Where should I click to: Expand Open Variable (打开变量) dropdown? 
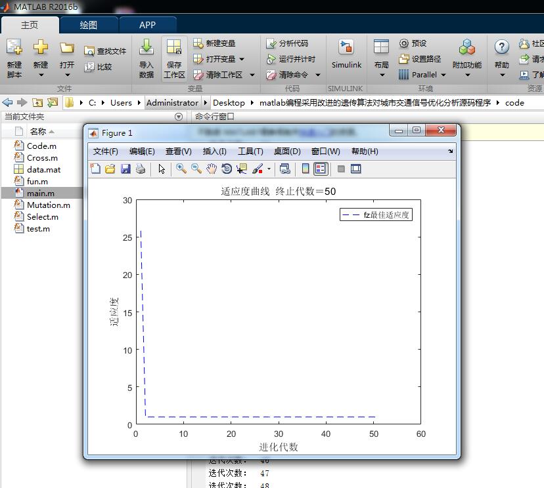click(242, 59)
